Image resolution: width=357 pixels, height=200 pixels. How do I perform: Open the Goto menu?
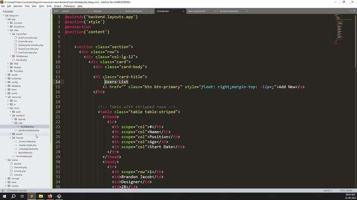(41, 6)
